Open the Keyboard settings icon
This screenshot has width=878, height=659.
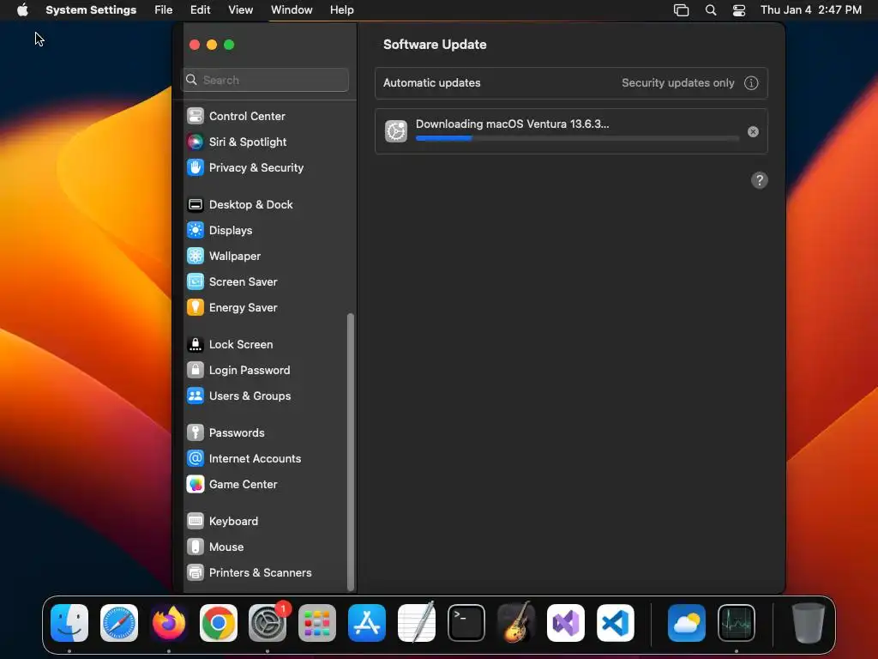click(x=195, y=521)
